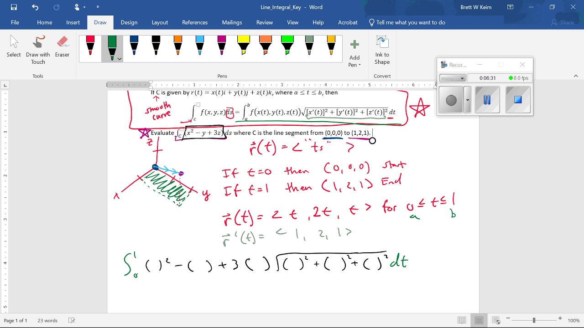This screenshot has width=584, height=328.
Task: Select the dark blue pen
Action: click(134, 46)
